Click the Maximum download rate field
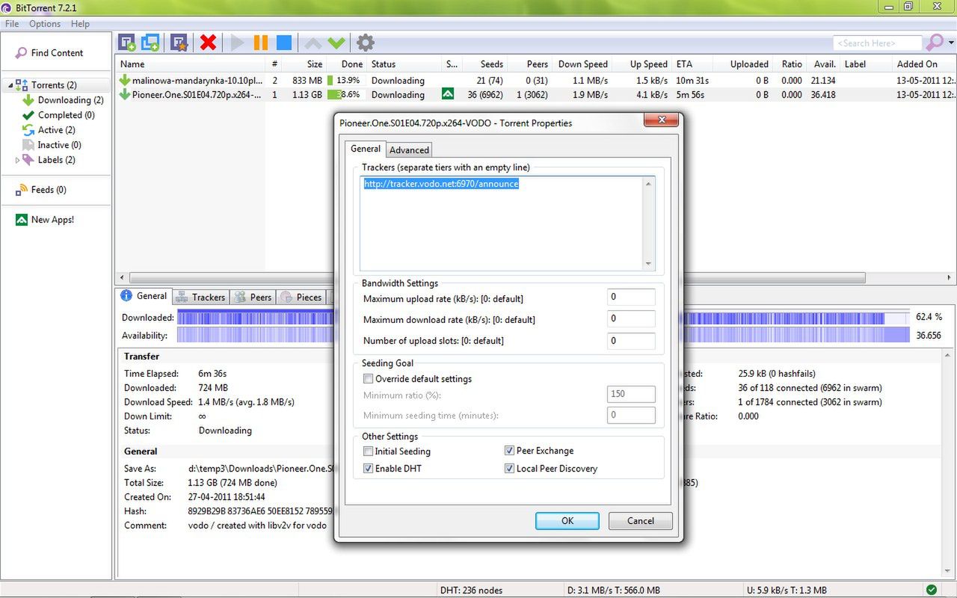957x598 pixels. coord(631,318)
